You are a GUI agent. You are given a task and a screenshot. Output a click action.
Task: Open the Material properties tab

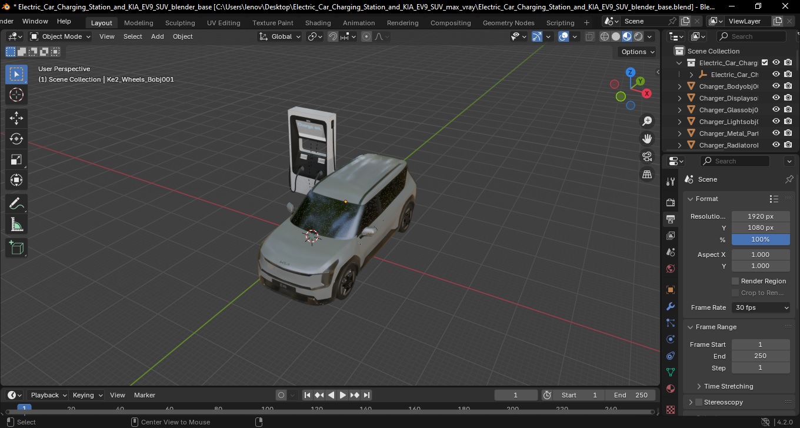coord(671,389)
